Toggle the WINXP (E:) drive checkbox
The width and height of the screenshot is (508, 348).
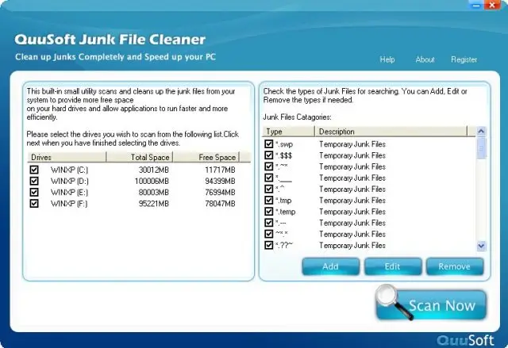(34, 192)
